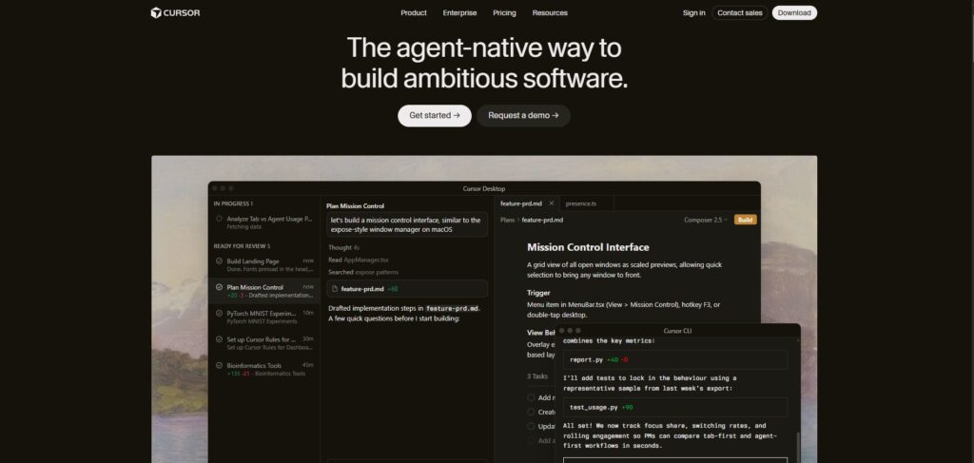Check the first task circle under 3 Tasks
This screenshot has width=974, height=463.
pyautogui.click(x=531, y=397)
